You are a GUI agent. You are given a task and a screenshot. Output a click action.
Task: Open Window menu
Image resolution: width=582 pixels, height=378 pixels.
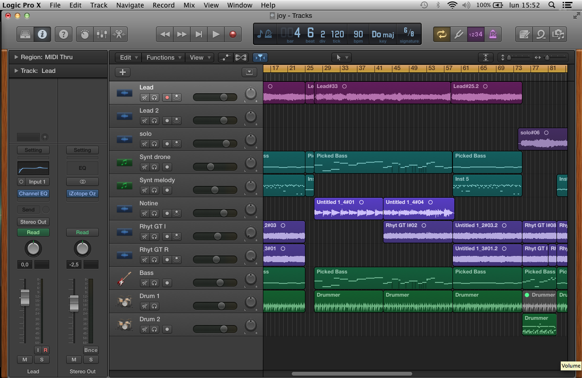click(x=240, y=5)
